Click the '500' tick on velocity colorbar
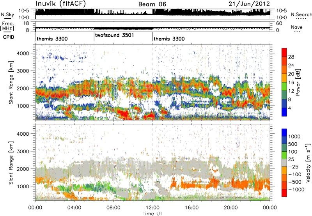 click(292, 144)
